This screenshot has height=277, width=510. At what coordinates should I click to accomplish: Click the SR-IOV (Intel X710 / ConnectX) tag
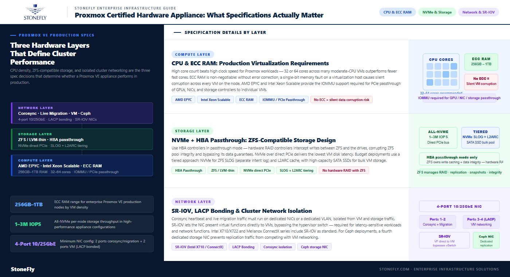coord(199,247)
